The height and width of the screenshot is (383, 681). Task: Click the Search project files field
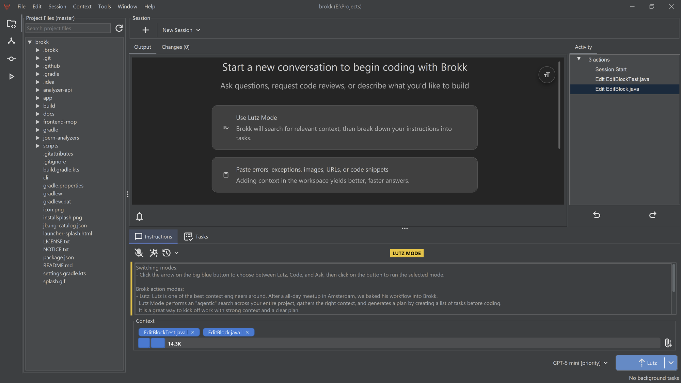point(68,28)
